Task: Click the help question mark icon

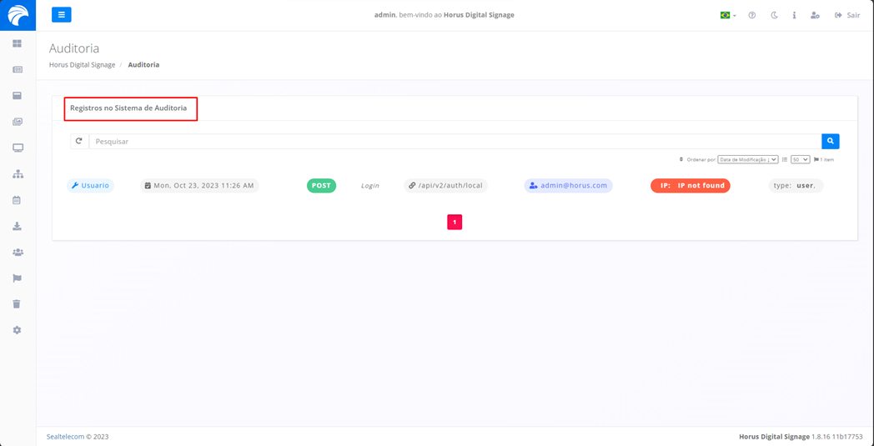Action: (751, 15)
